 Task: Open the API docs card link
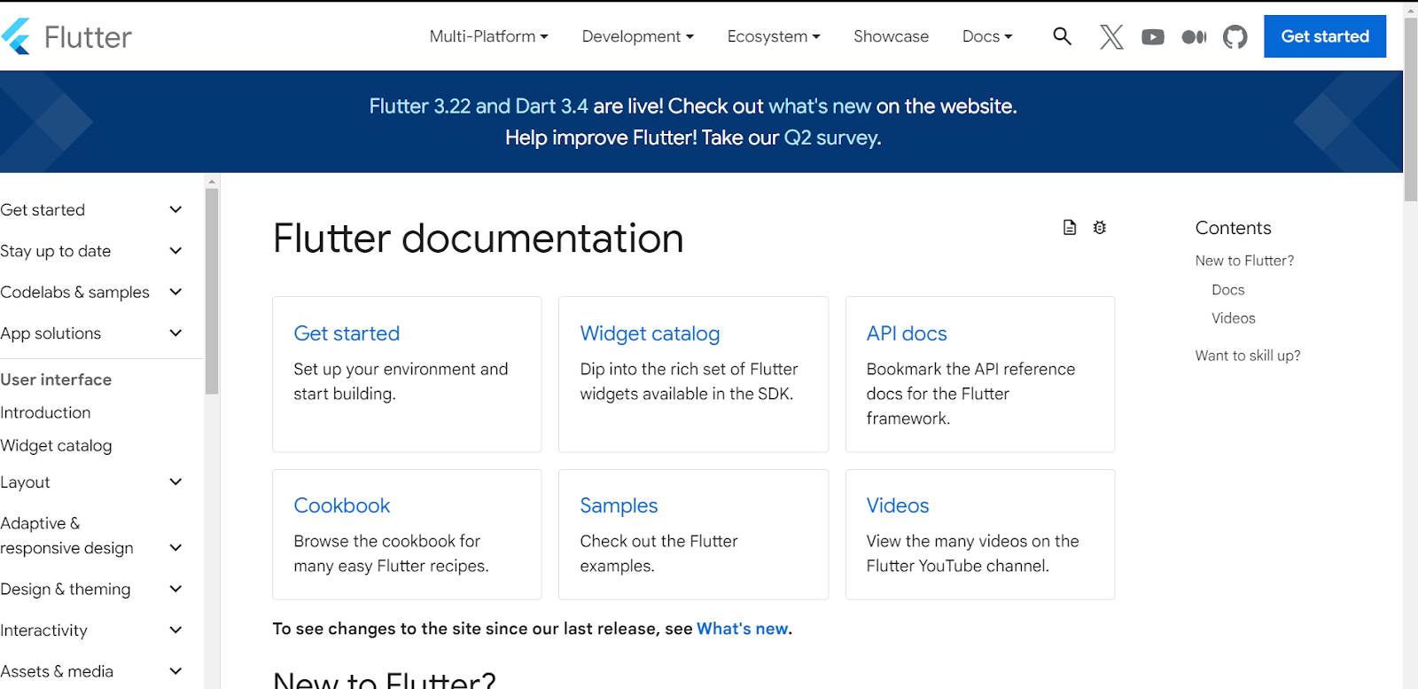tap(907, 333)
